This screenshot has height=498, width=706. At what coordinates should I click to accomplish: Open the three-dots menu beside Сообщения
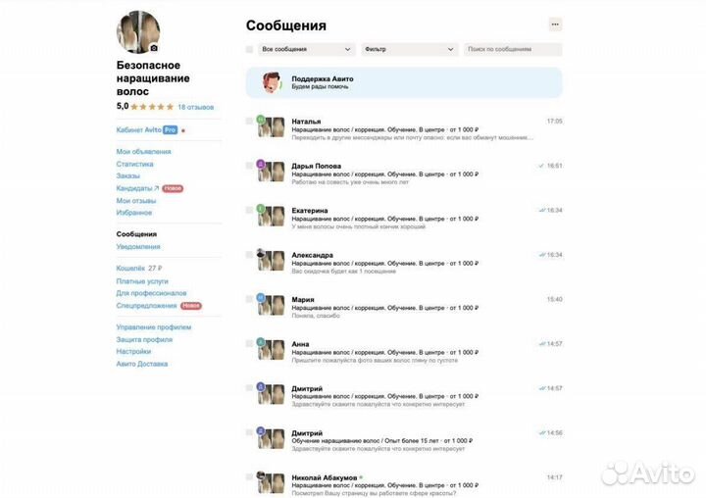click(x=555, y=25)
